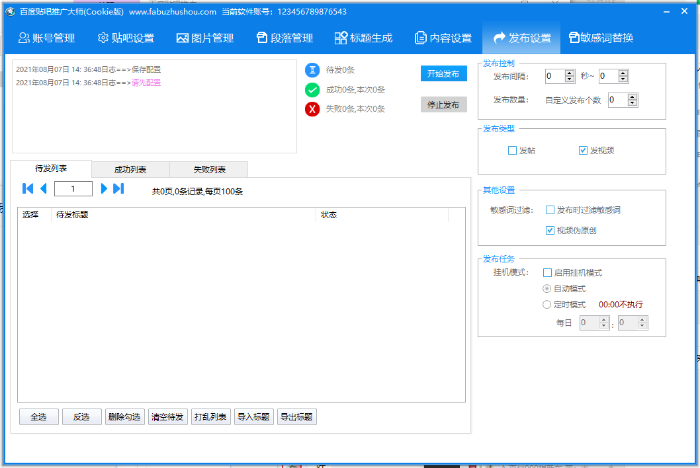Enable the 发帖 post checkbox
This screenshot has width=700, height=468.
tap(513, 150)
